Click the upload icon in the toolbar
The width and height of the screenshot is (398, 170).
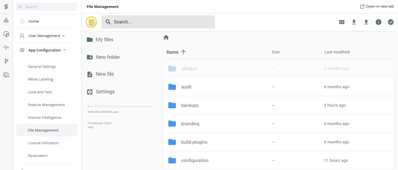[366, 22]
